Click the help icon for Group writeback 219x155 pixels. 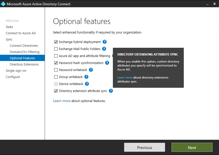point(86,77)
